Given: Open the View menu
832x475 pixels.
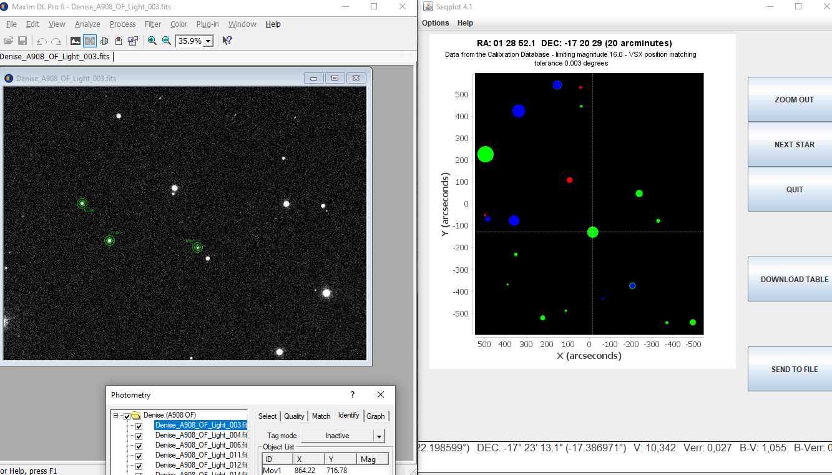Looking at the screenshot, I should click(x=57, y=24).
